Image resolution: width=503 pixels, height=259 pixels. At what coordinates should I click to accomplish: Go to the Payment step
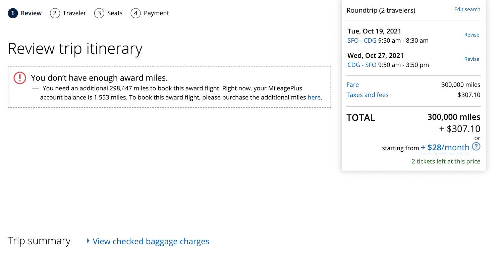[156, 13]
